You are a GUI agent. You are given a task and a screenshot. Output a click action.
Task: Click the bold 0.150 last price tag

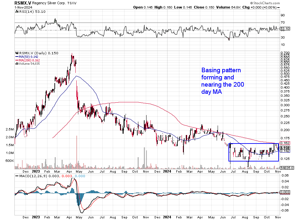coord(285,148)
